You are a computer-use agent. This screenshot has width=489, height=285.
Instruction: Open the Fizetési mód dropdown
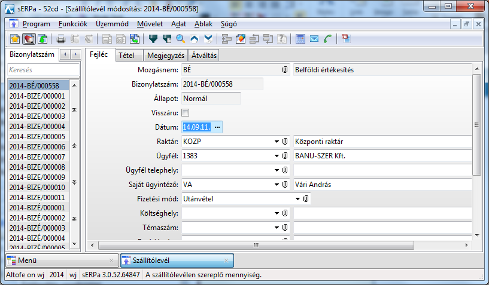297,198
